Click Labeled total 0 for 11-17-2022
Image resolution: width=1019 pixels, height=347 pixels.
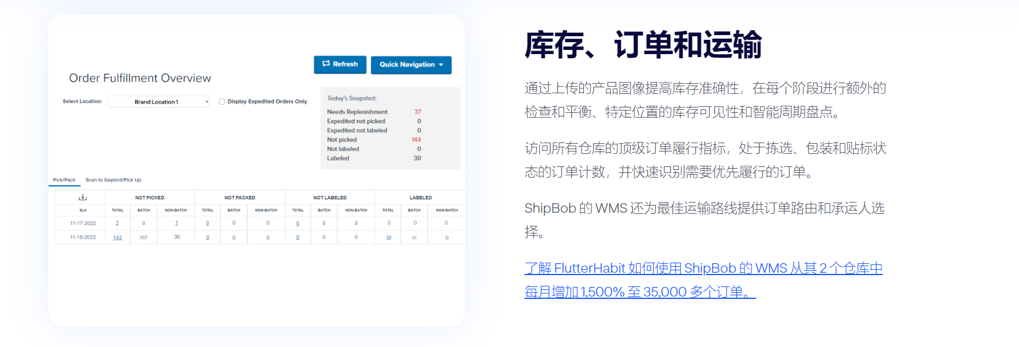pyautogui.click(x=389, y=223)
